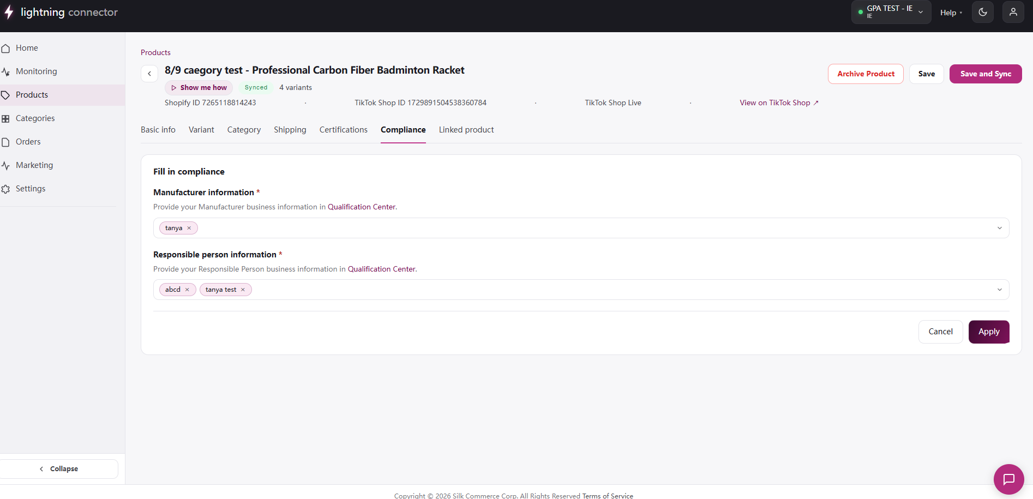This screenshot has width=1033, height=499.
Task: Cancel the compliance edits
Action: click(941, 332)
